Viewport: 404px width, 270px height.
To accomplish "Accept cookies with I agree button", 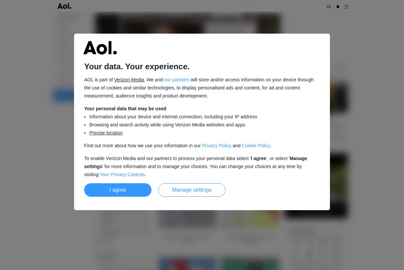I will coord(118,190).
